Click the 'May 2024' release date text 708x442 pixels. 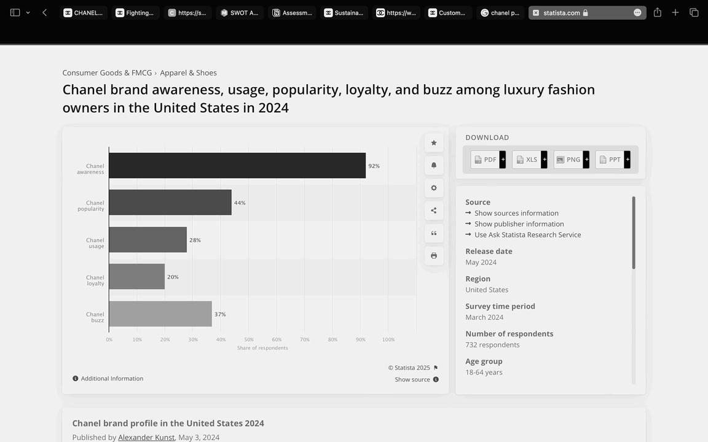pos(481,263)
